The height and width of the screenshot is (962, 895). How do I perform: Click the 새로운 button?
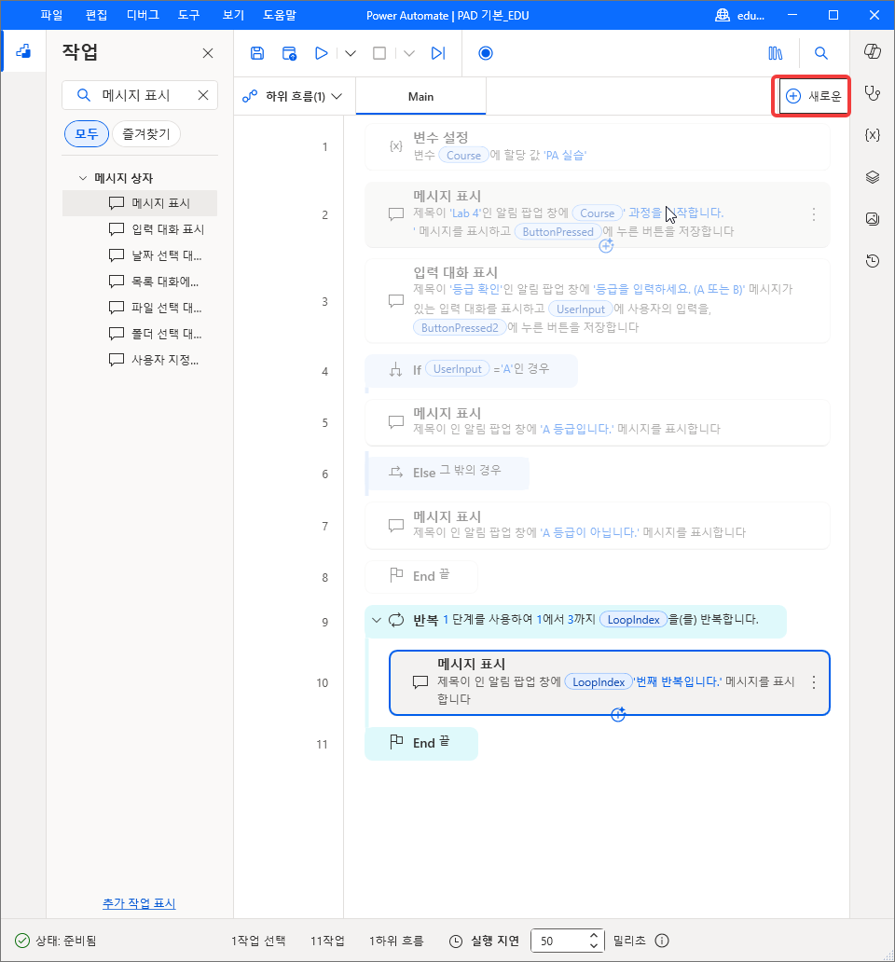click(x=813, y=96)
